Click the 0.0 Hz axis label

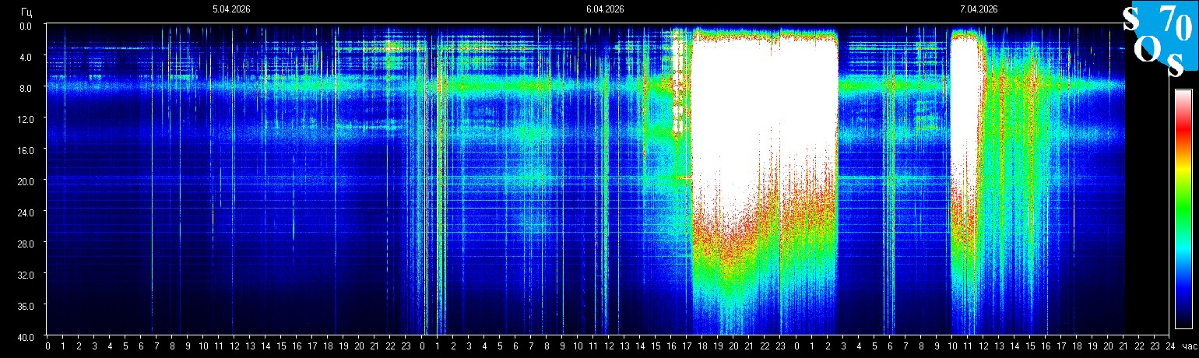[x=27, y=26]
